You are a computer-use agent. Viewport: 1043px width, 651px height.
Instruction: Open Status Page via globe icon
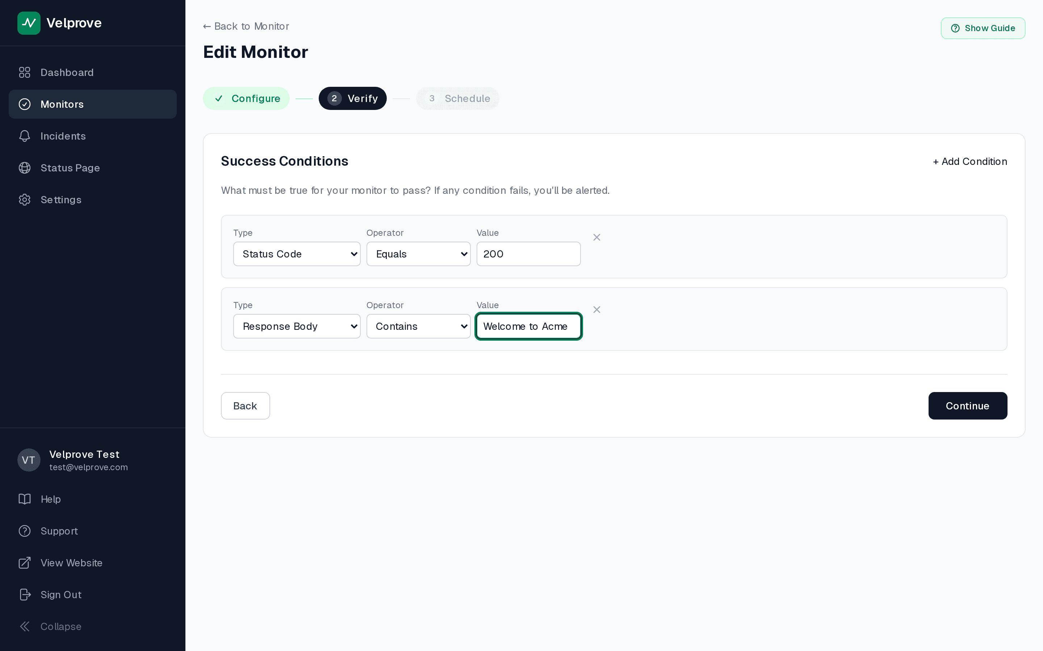(x=25, y=168)
